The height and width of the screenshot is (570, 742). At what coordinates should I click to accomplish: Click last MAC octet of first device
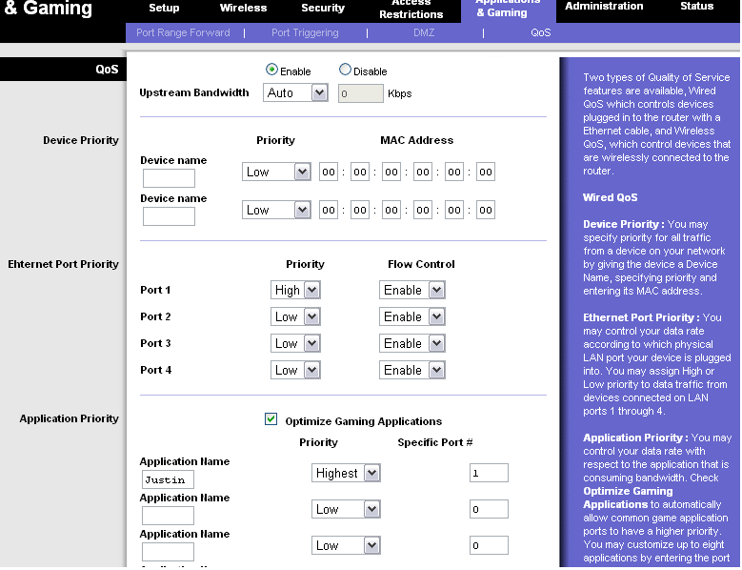(486, 172)
